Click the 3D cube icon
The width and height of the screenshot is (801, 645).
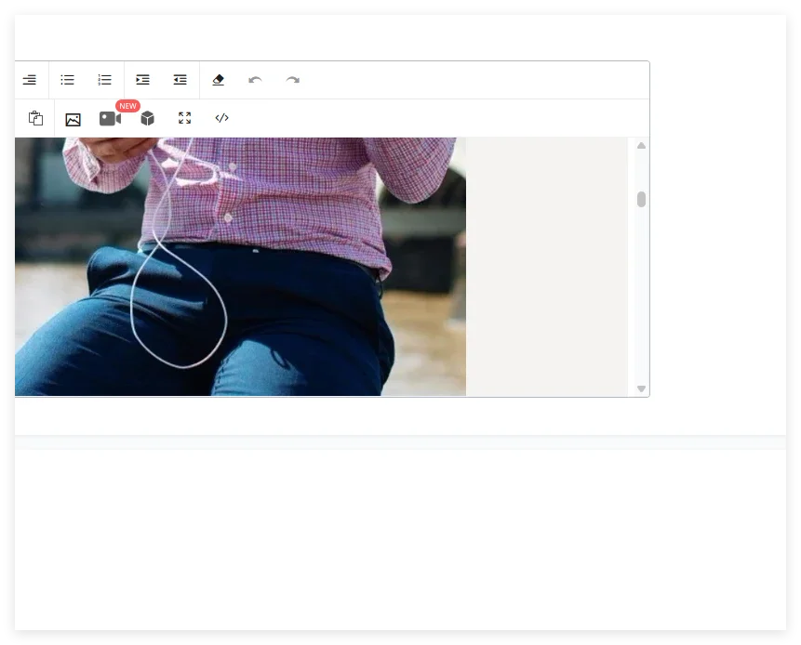(x=148, y=118)
